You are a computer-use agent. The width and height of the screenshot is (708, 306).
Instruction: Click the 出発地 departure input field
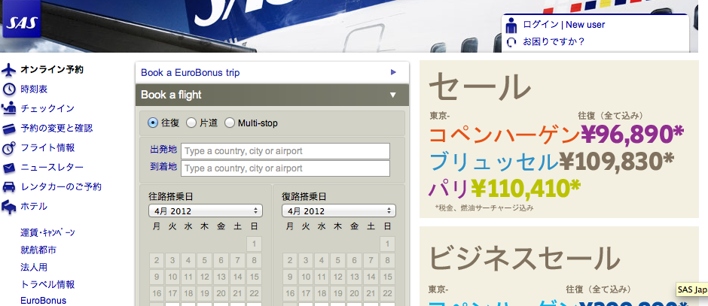pos(285,151)
